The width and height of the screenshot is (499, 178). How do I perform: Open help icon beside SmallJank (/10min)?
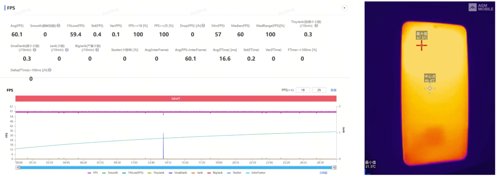(x=34, y=50)
